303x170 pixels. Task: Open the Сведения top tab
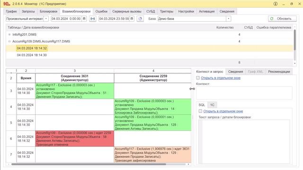[x=227, y=11]
